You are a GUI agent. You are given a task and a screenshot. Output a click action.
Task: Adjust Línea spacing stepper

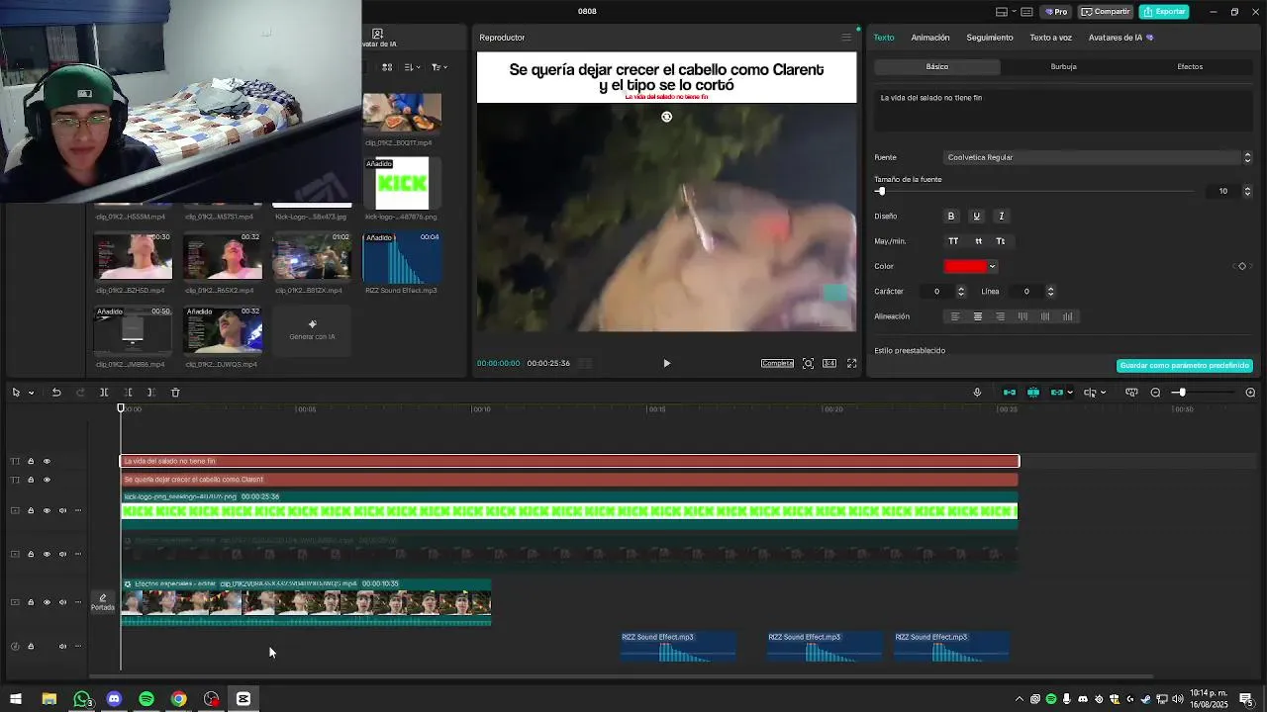[x=1050, y=292]
